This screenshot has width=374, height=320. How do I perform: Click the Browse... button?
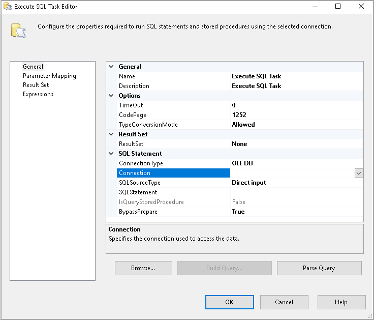click(x=143, y=268)
